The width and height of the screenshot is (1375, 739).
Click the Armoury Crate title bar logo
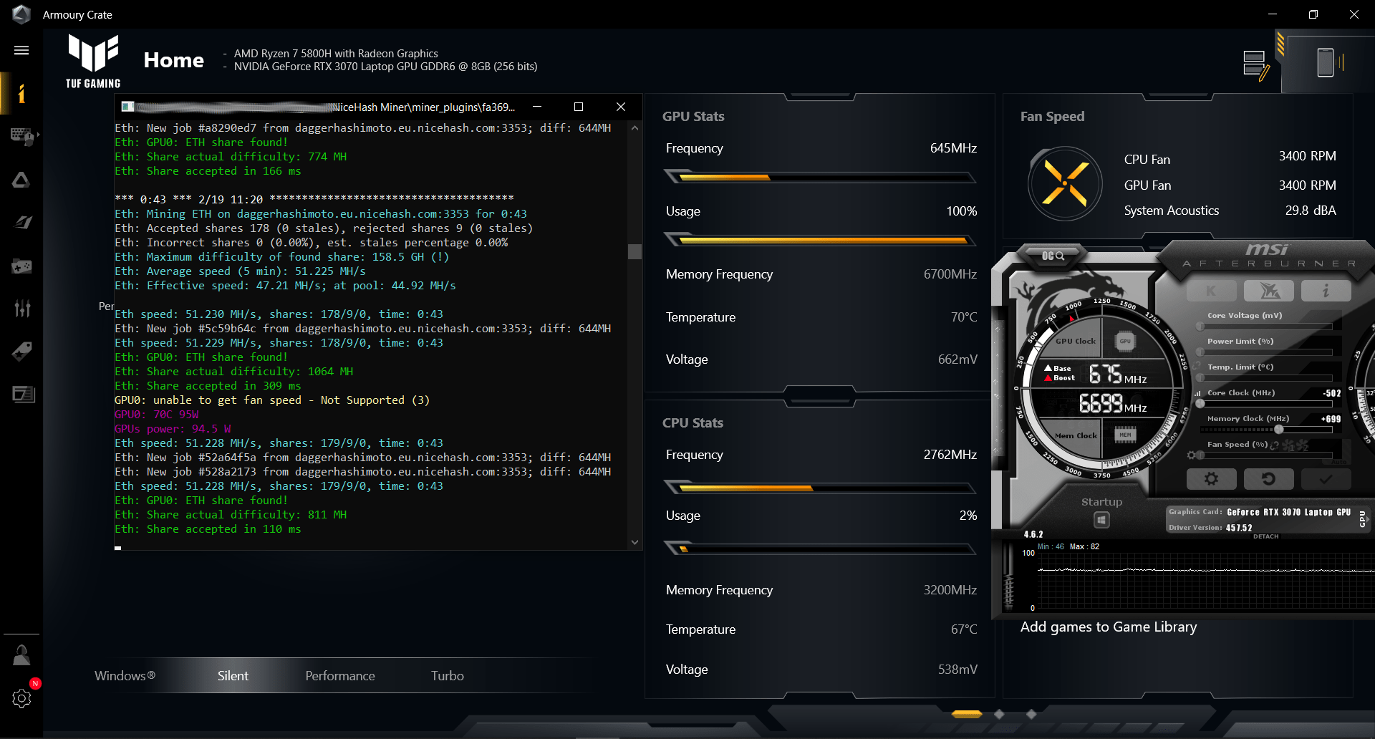click(21, 14)
